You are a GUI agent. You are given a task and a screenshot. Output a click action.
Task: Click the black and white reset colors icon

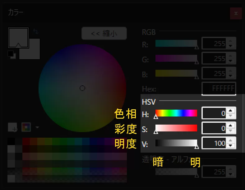click(x=12, y=54)
